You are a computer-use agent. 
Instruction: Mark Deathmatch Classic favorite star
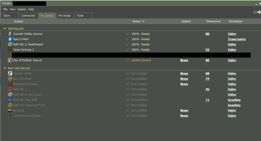coord(128,84)
